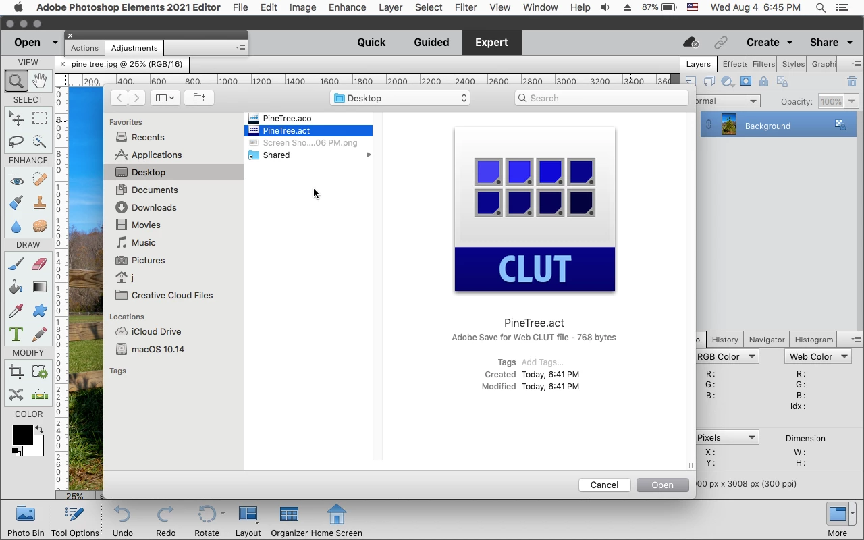Select the Crop tool

point(16,372)
